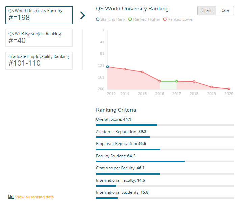
Task: Click the 2012 x-axis year label
Action: click(x=111, y=94)
